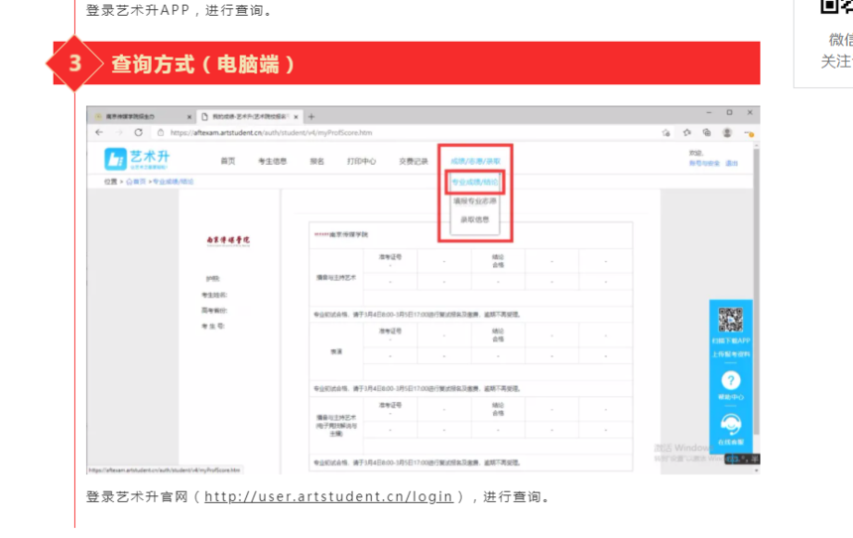
Task: Click the add-to-favorites icon beside address bar
Action: tap(666, 132)
